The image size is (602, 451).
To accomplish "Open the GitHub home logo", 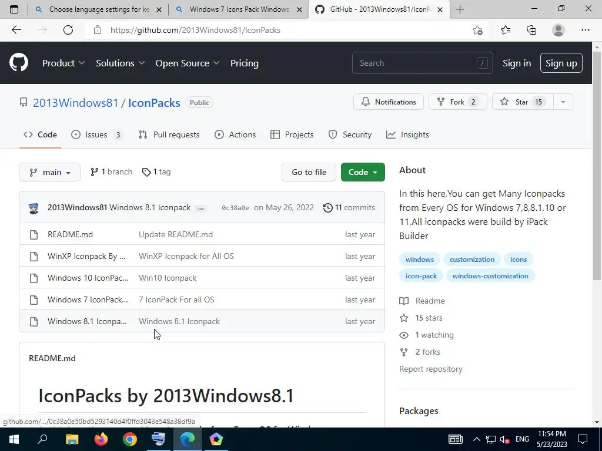I will pyautogui.click(x=19, y=63).
